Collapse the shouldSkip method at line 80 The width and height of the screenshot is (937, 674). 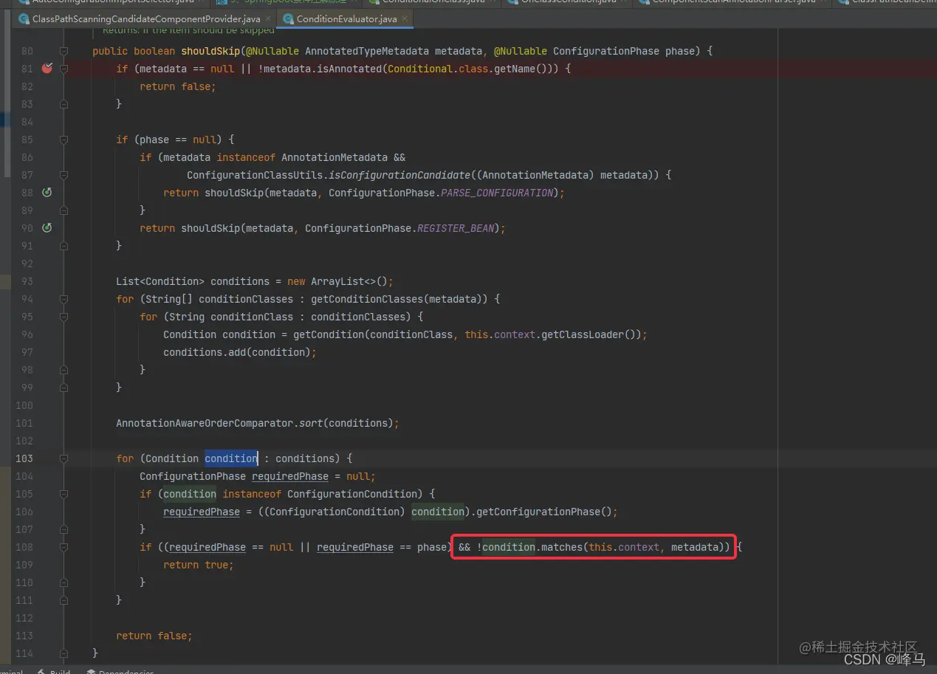[64, 51]
